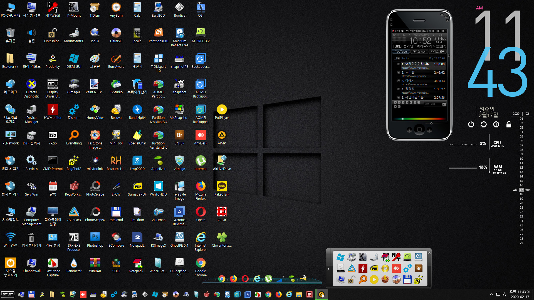
Task: Launch Bootice from the desktop
Action: click(x=179, y=10)
